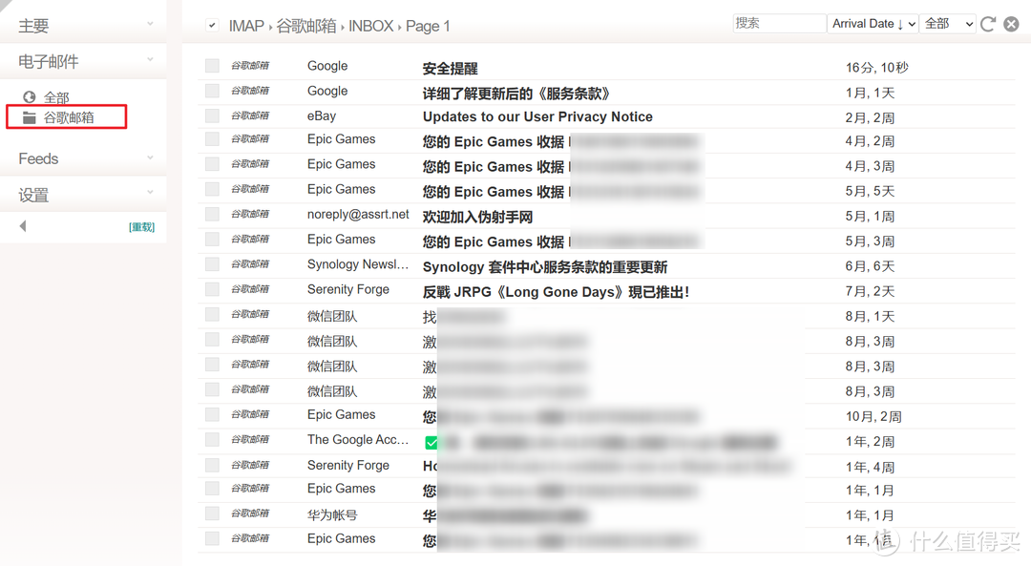This screenshot has height=566, width=1031.
Task: Mark the 华为帐号 email checkbox
Action: 212,514
